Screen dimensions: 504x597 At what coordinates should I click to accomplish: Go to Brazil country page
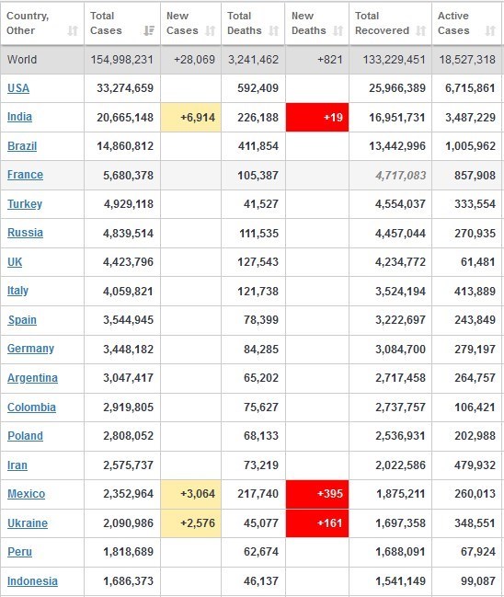click(22, 146)
